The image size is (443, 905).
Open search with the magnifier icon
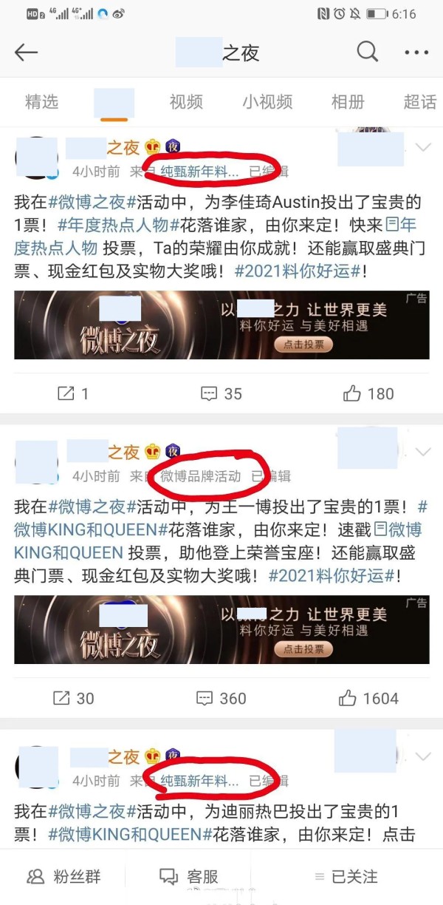click(x=367, y=52)
